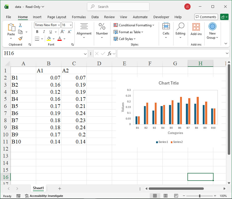This screenshot has height=199, width=232.
Task: Click the Borders icon in Font group
Action: (37, 38)
